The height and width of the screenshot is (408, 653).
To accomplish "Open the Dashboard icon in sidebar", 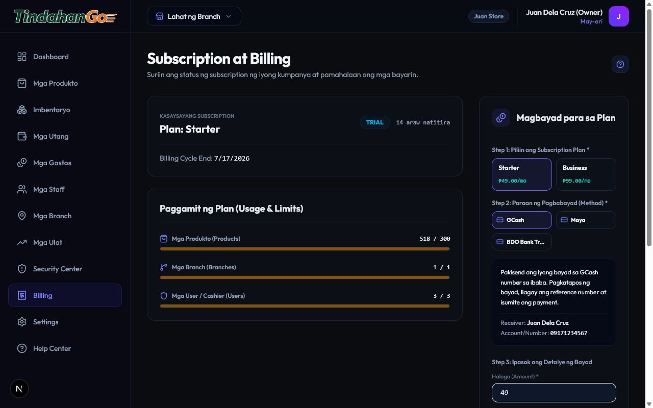I will [22, 57].
